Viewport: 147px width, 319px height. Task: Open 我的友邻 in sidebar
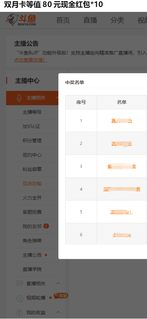click(32, 226)
